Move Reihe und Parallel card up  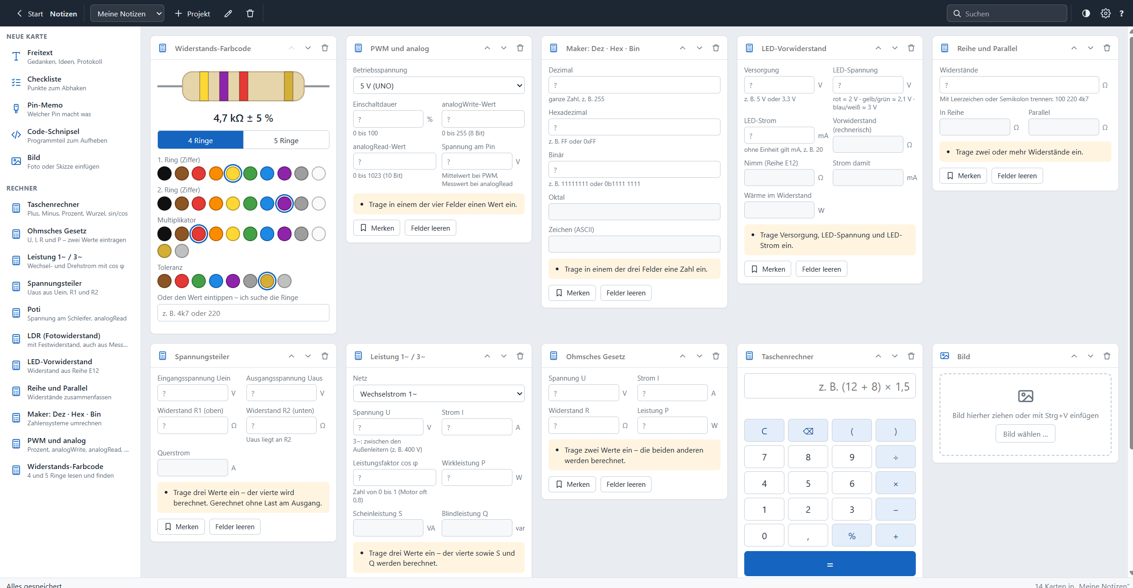coord(1074,48)
